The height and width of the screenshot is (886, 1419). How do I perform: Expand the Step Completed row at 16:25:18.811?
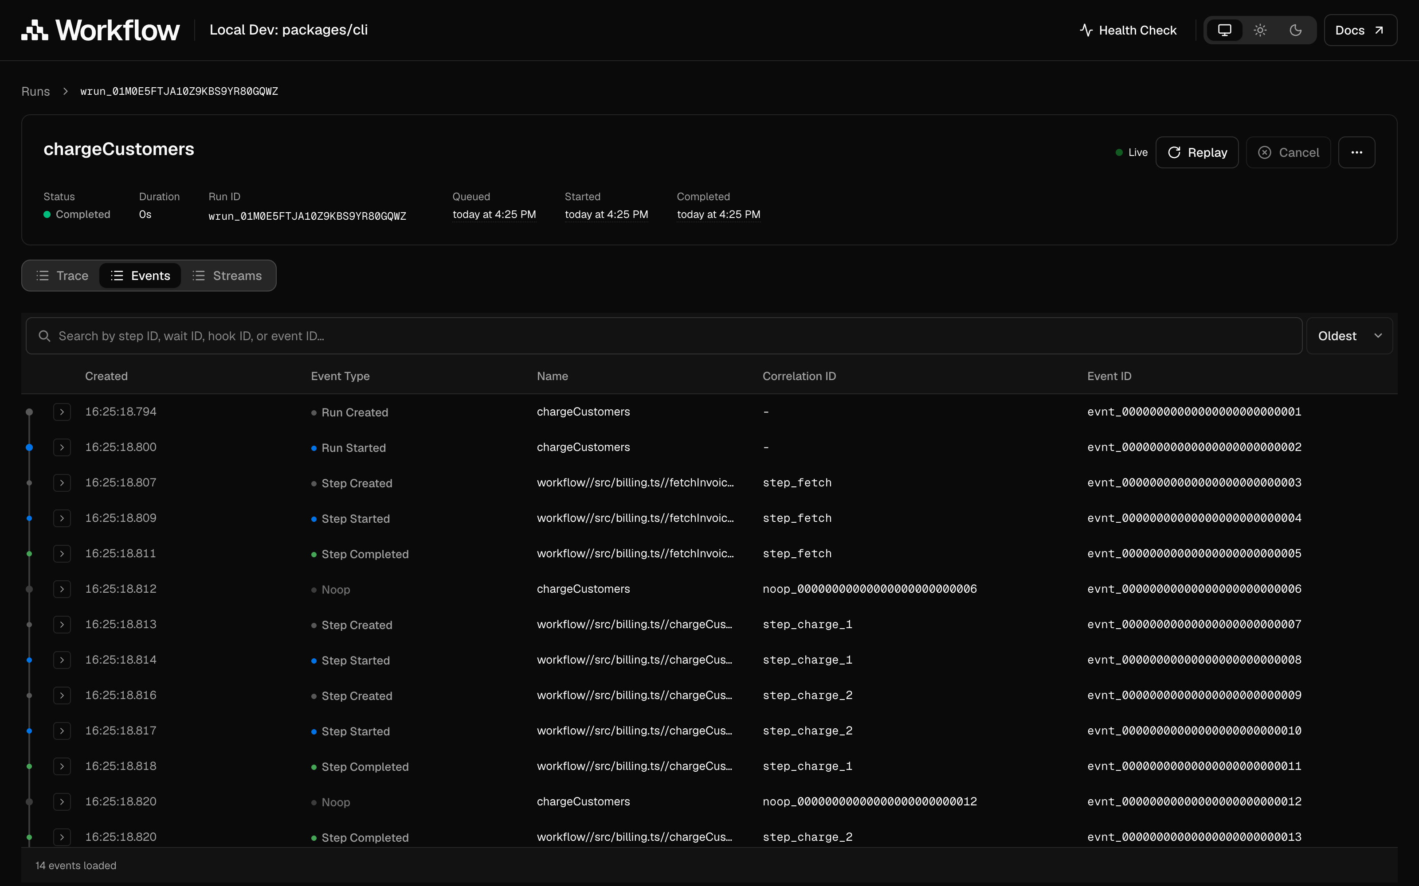click(x=62, y=554)
